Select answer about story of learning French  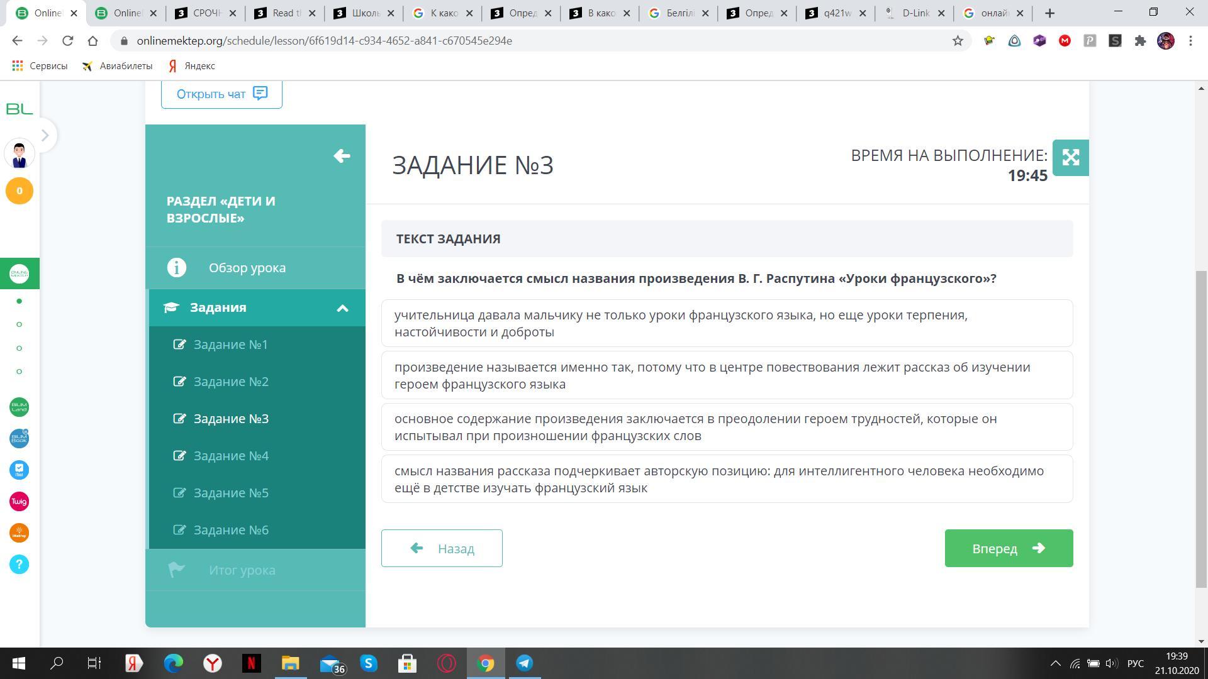(x=727, y=375)
